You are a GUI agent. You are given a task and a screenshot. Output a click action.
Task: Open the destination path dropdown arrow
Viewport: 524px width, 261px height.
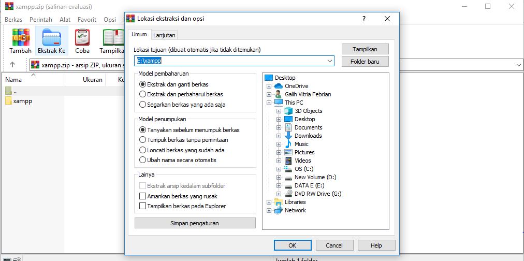[x=329, y=61]
